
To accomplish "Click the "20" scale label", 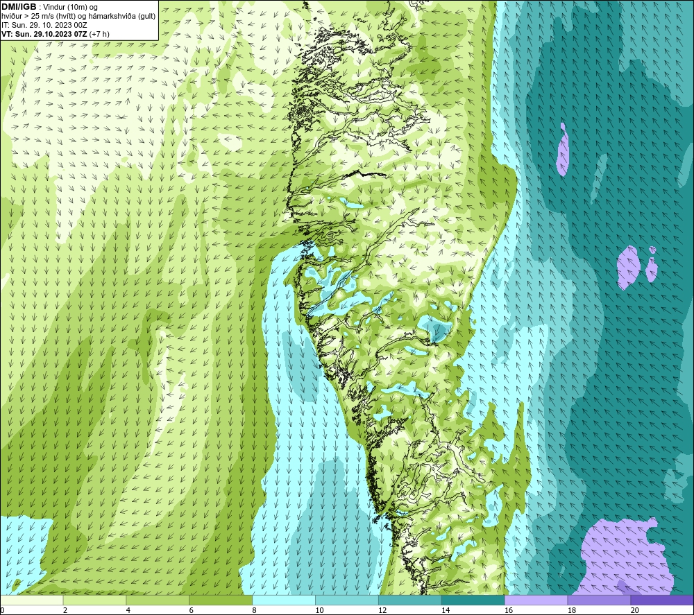I will coord(635,610).
